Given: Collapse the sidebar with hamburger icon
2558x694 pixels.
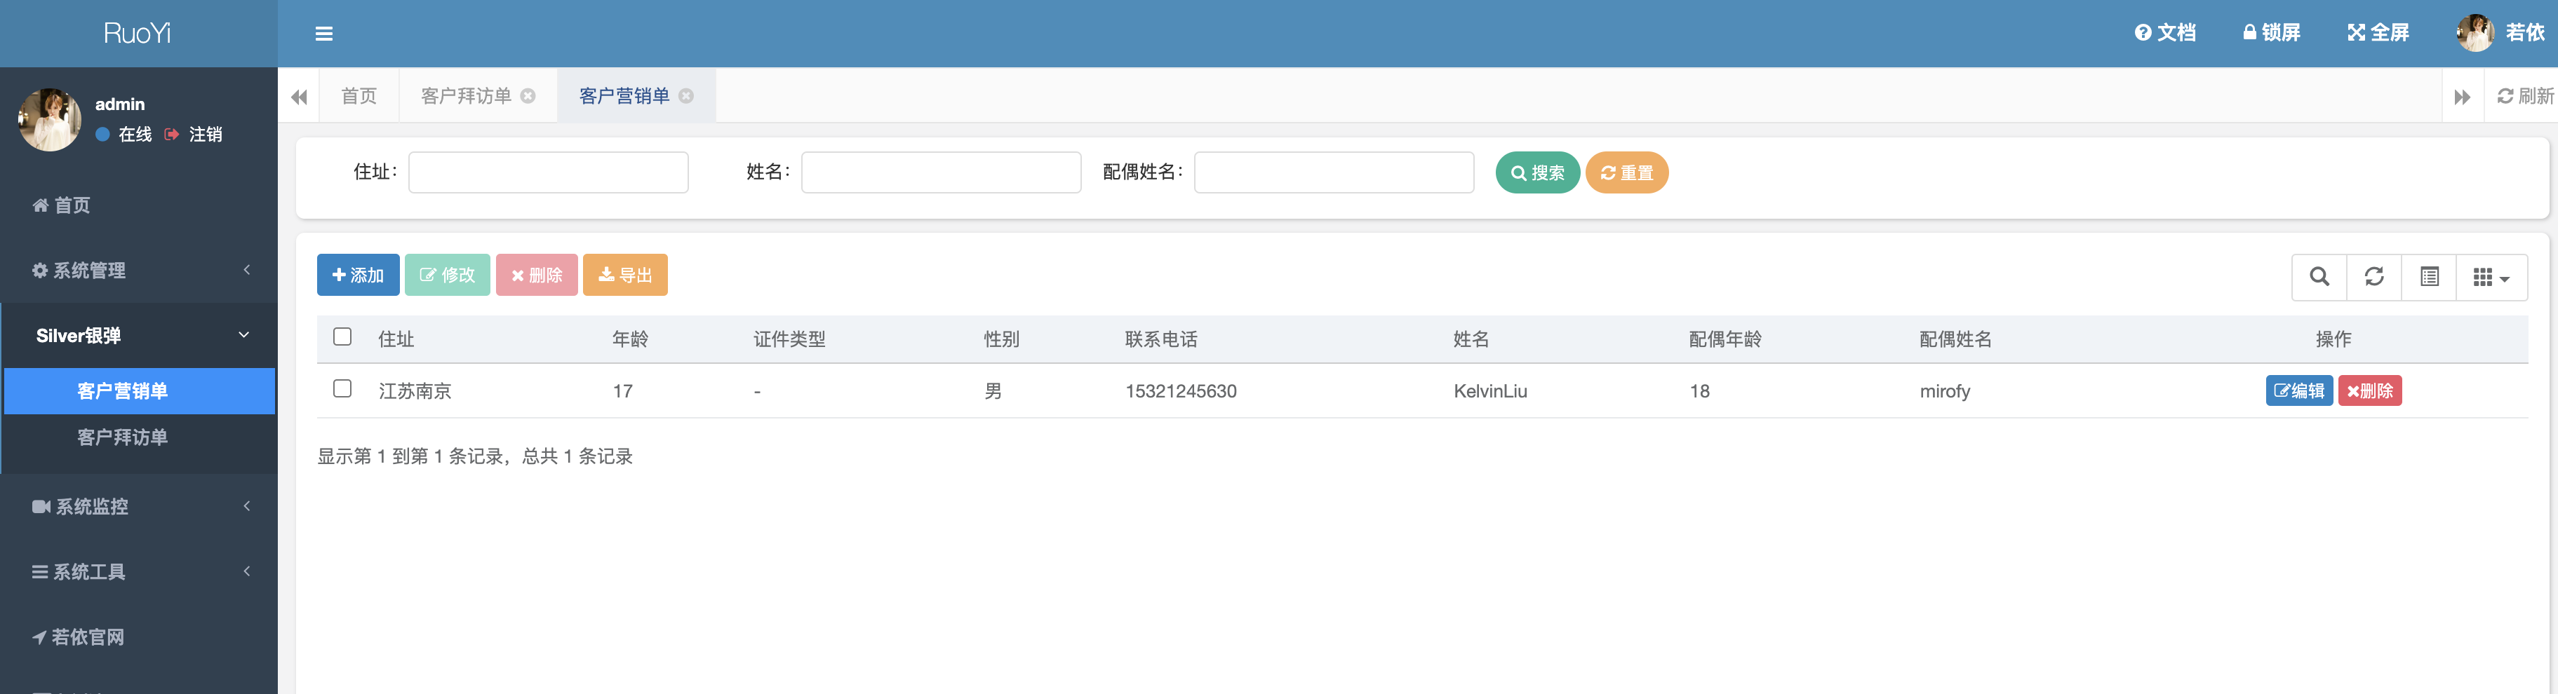Looking at the screenshot, I should 323,33.
